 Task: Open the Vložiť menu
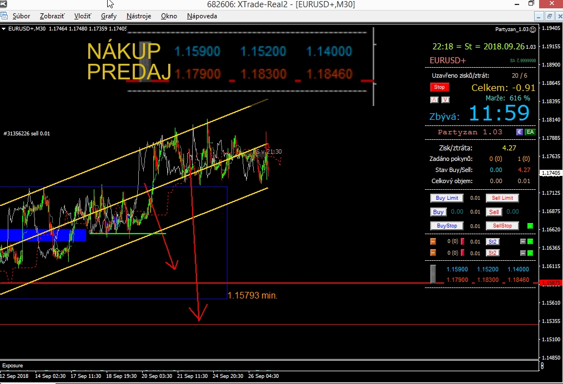[x=83, y=16]
